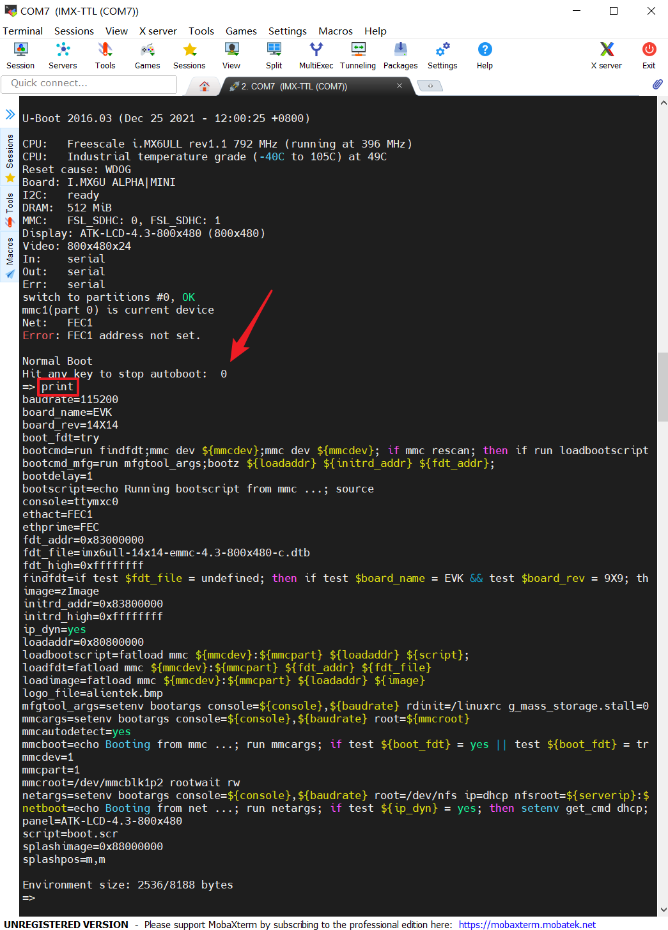The height and width of the screenshot is (930, 668).
Task: Open the Packages toolbar icon
Action: [x=400, y=56]
